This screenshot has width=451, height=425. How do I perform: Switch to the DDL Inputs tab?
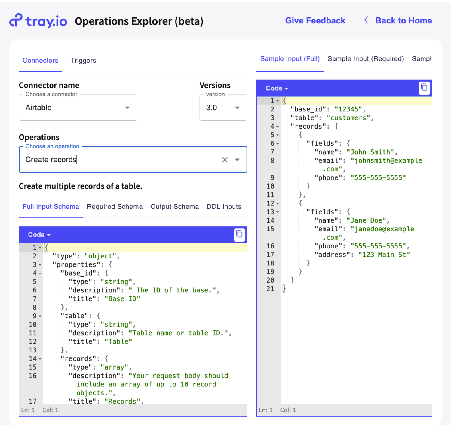(224, 207)
